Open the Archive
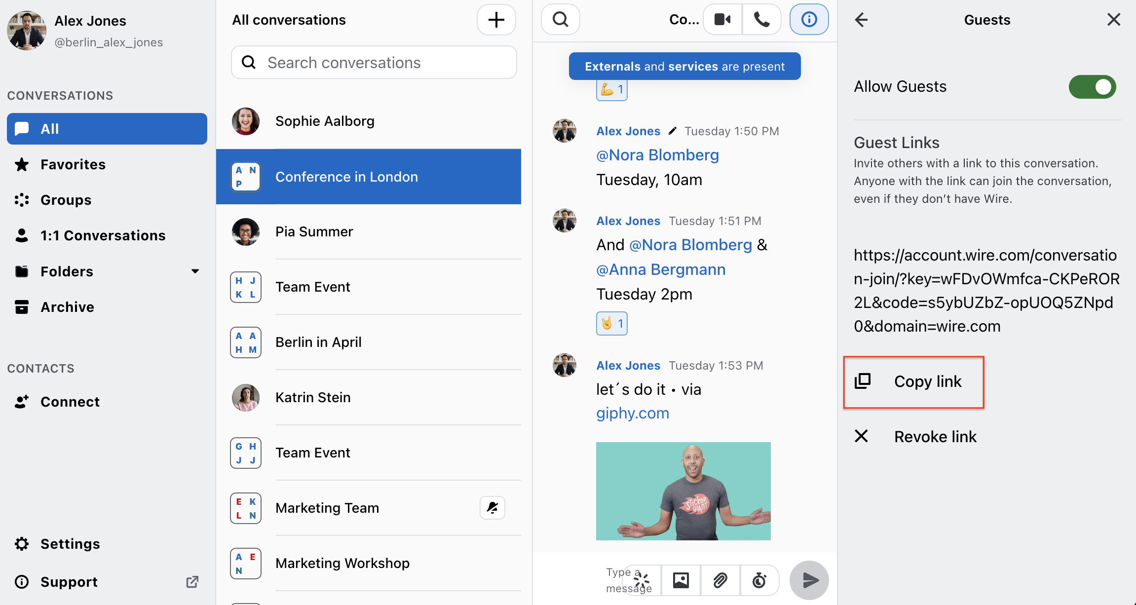This screenshot has width=1136, height=605. tap(107, 307)
